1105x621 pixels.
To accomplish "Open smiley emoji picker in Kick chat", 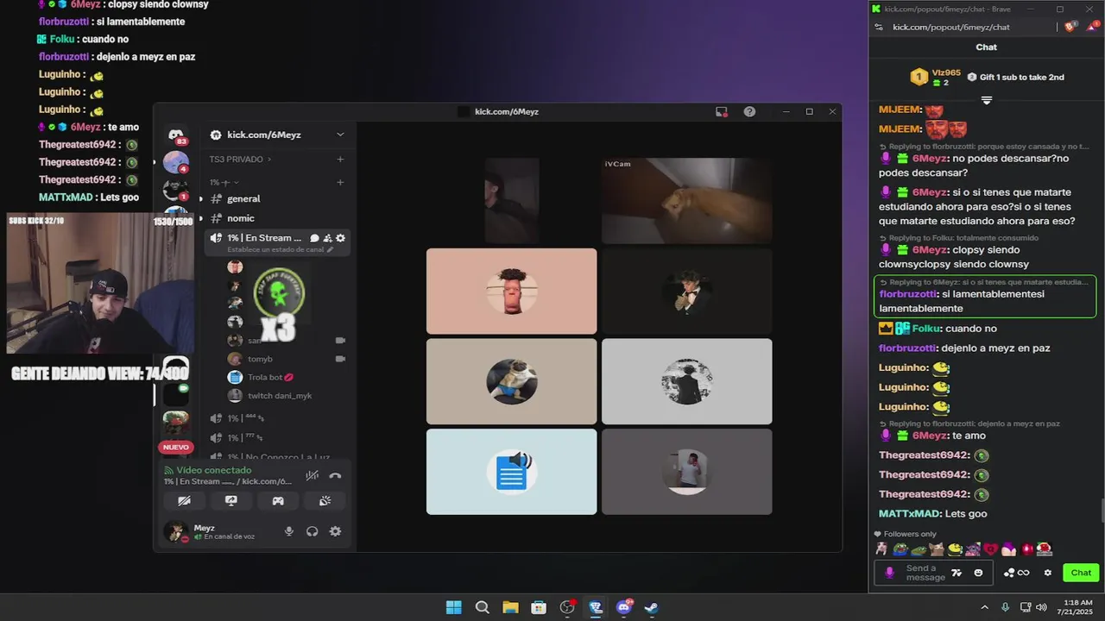I will tap(978, 573).
